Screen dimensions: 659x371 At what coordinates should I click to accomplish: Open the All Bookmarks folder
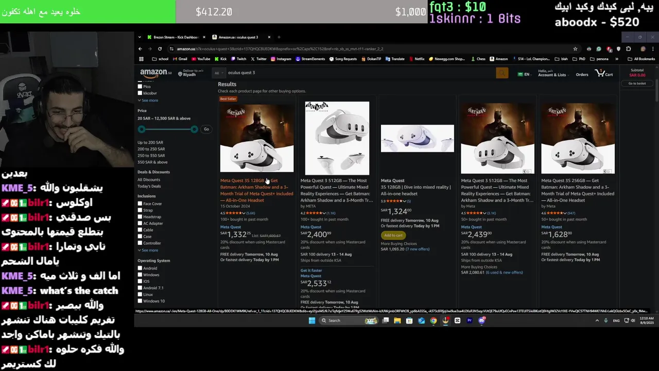641,59
